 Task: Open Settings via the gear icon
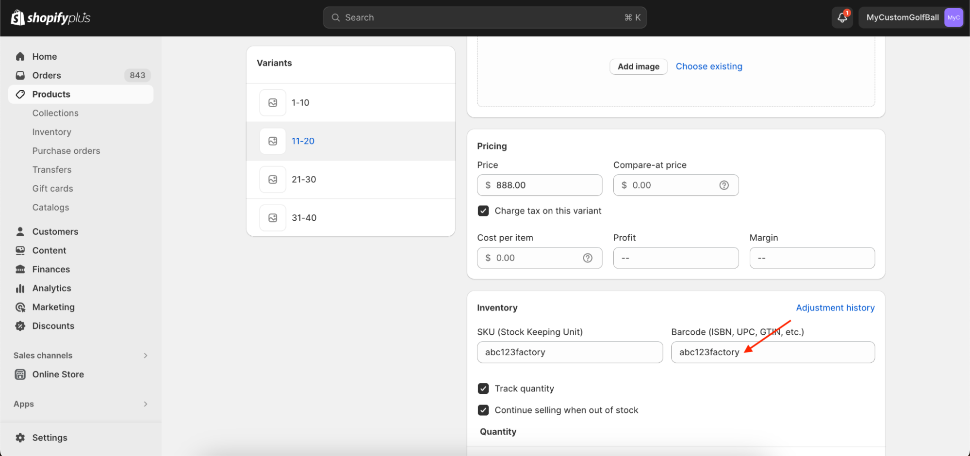click(x=20, y=438)
